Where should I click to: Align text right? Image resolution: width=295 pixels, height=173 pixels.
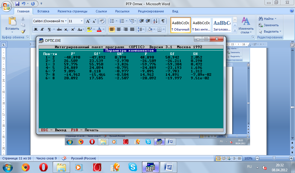pyautogui.click(x=126, y=29)
